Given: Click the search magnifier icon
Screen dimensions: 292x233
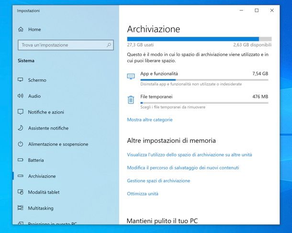Looking at the screenshot, I should (x=109, y=45).
